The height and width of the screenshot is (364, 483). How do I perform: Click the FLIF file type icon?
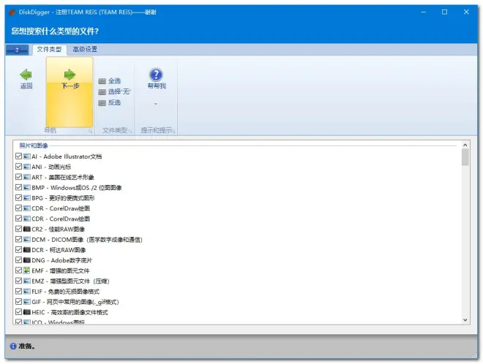tap(27, 292)
